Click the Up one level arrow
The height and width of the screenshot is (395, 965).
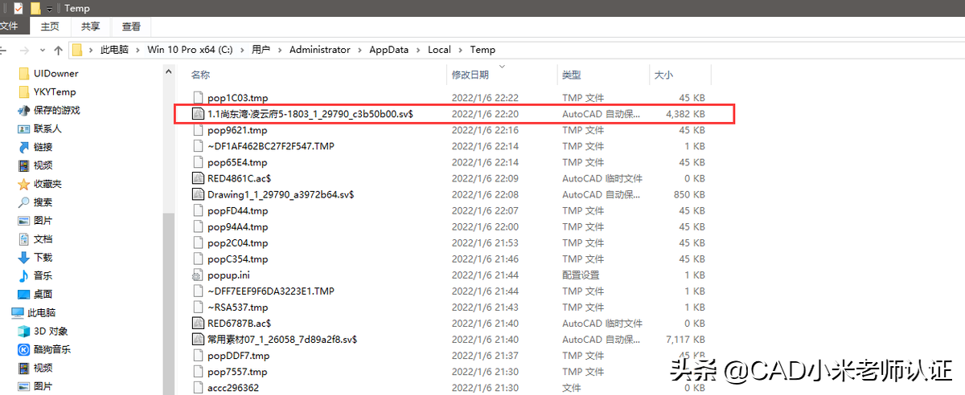58,50
